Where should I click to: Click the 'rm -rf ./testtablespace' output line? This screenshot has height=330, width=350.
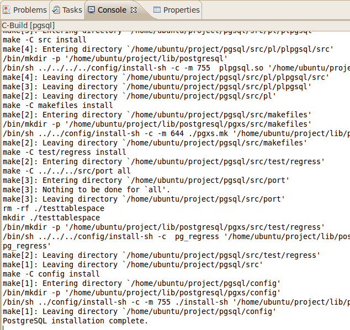coord(52,208)
